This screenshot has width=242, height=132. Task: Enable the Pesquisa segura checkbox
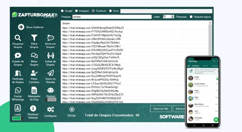coord(191,17)
